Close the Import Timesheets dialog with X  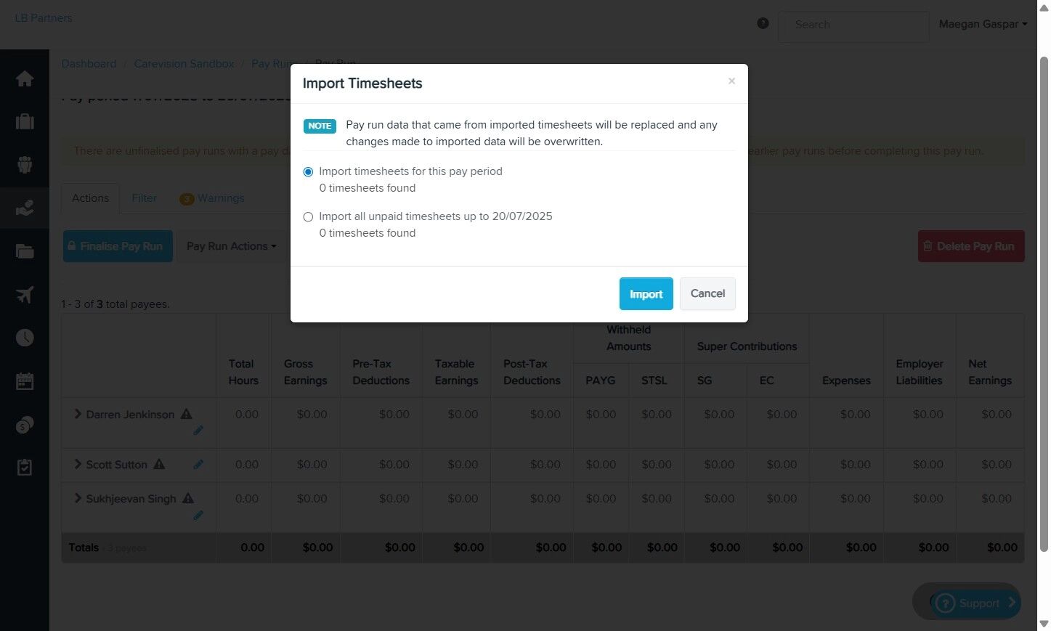(x=731, y=81)
